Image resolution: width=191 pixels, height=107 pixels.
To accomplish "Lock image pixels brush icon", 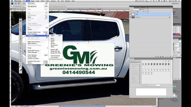I will [x=135, y=12].
